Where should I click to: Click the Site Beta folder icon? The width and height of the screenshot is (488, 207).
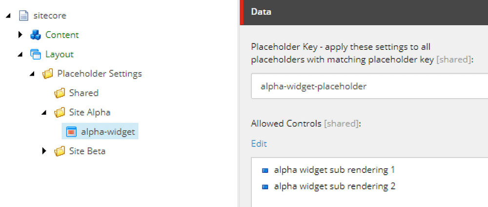pos(59,151)
